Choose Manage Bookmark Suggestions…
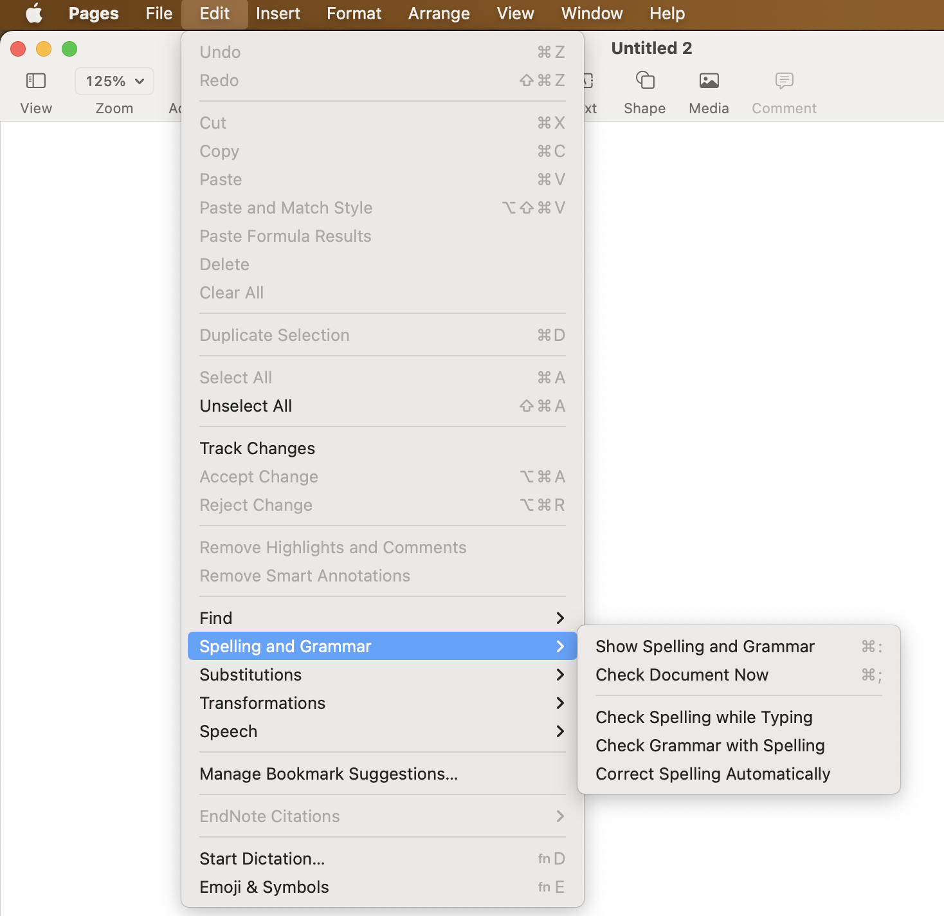Image resolution: width=944 pixels, height=916 pixels. point(383,774)
